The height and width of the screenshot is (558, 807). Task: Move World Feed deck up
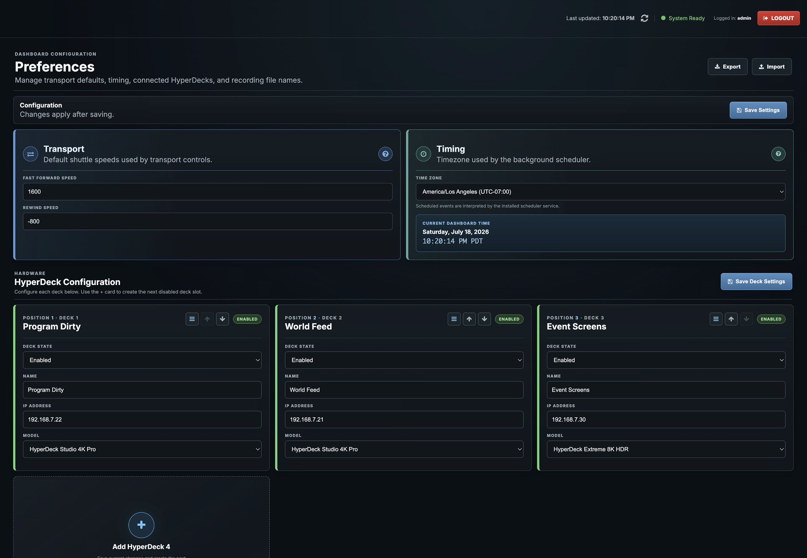point(469,319)
